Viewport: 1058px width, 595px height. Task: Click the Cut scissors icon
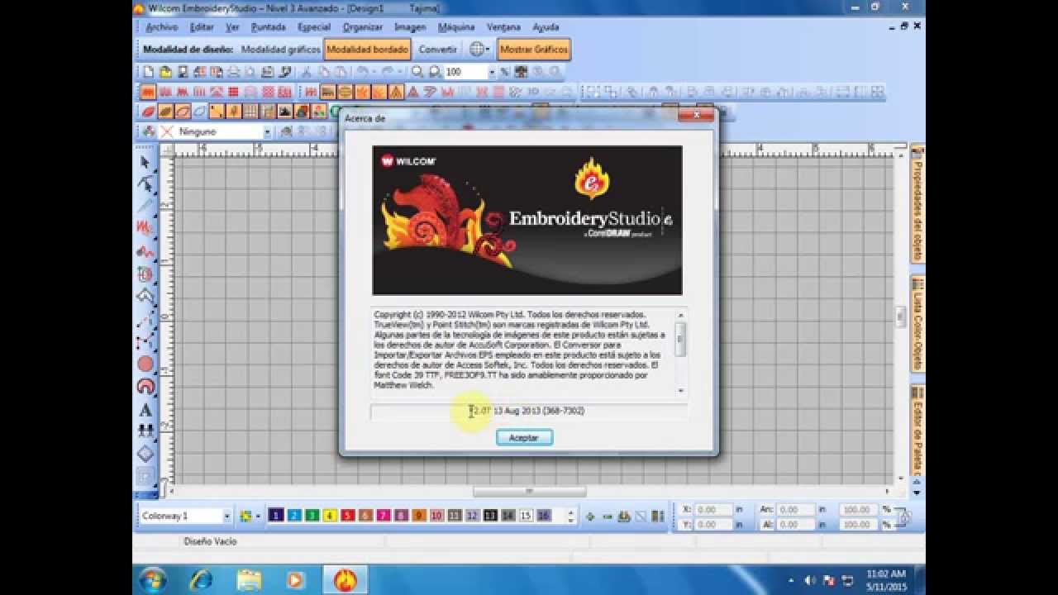click(x=306, y=72)
